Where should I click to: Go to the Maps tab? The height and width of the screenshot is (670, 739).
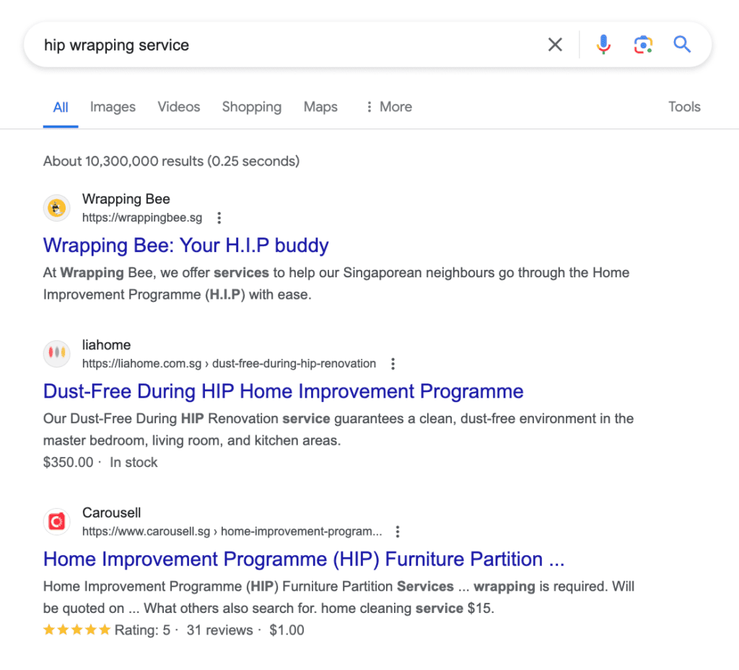[320, 107]
